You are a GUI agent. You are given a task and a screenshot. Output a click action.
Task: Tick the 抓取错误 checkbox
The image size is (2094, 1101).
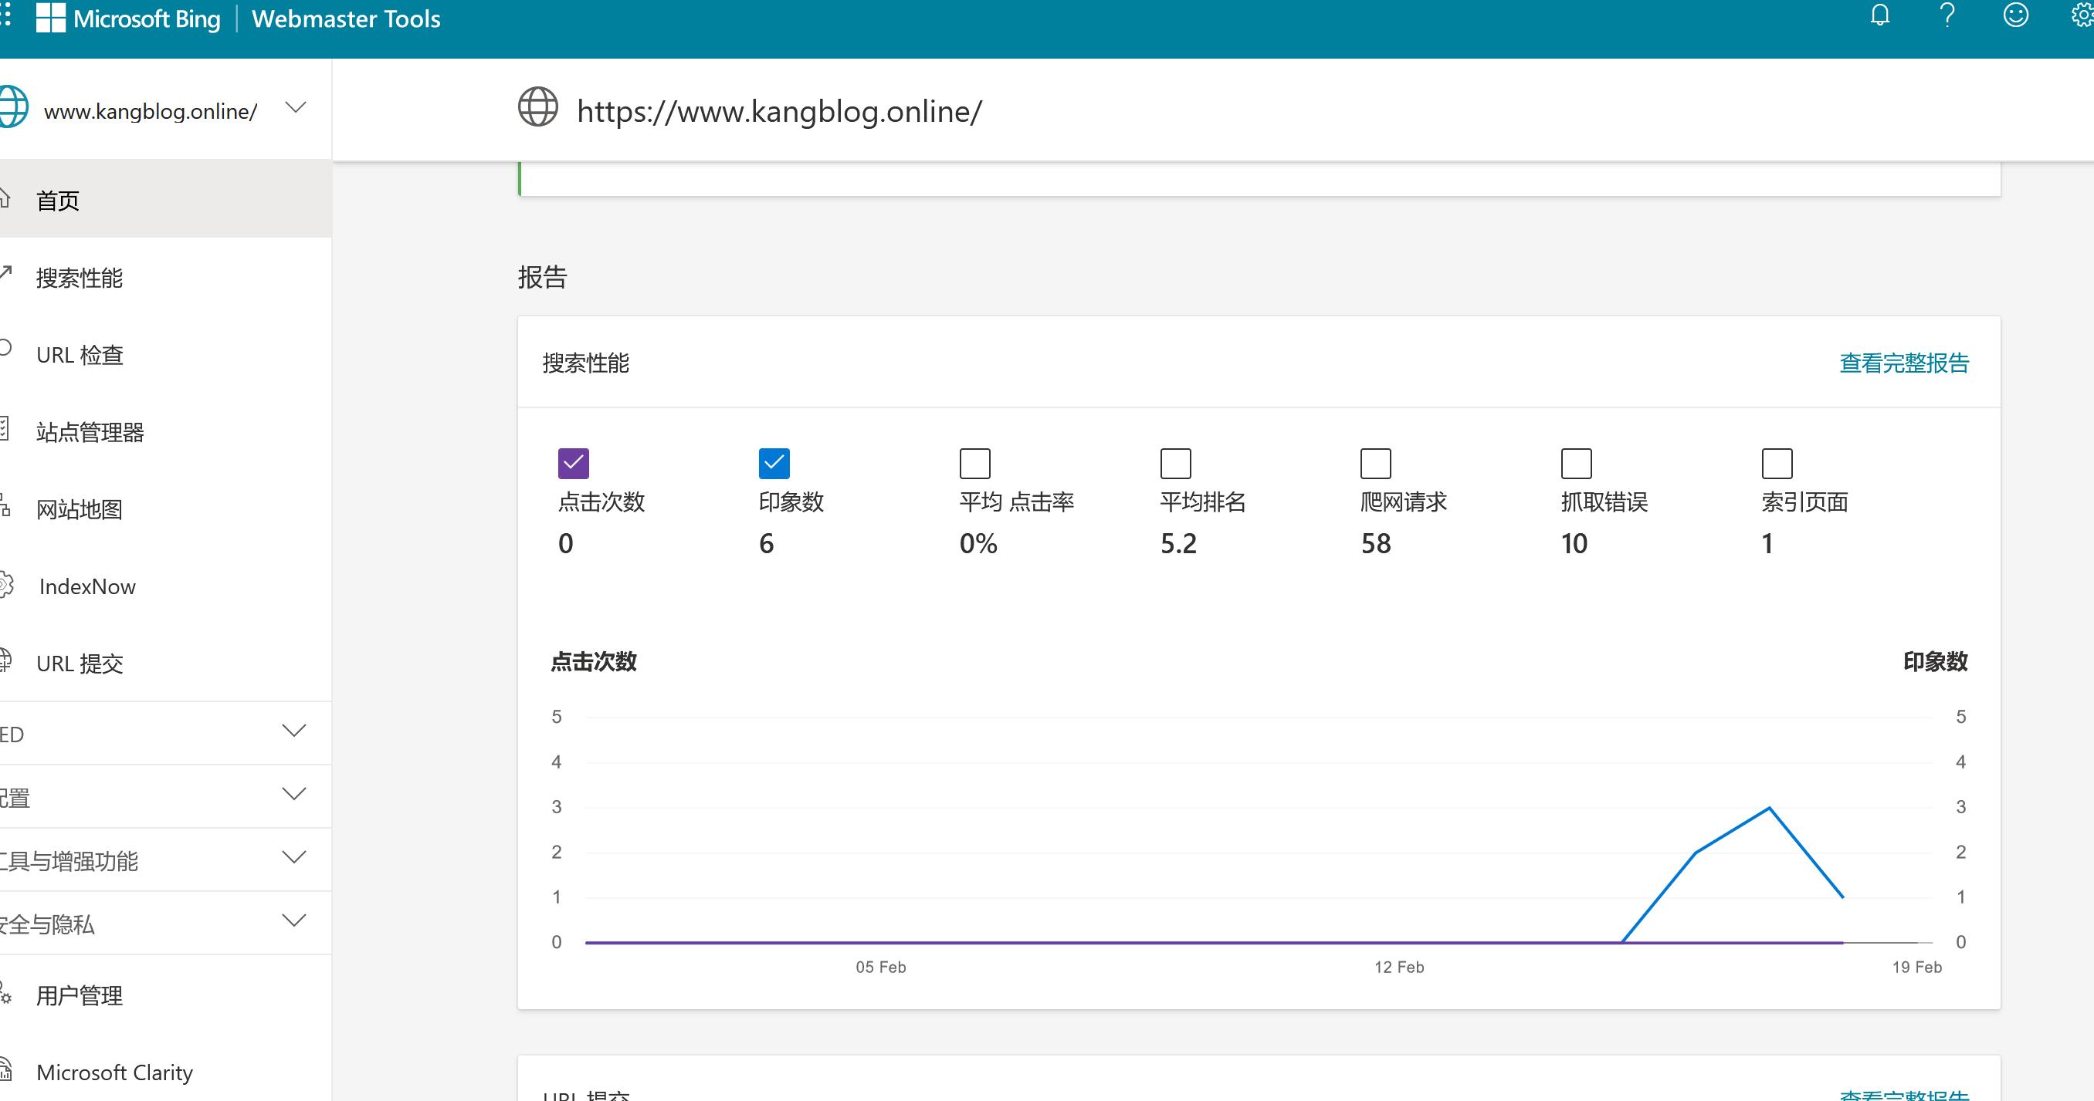click(1576, 463)
